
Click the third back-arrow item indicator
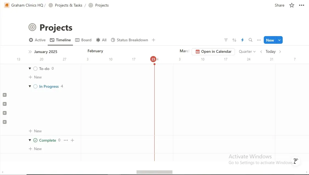pos(5,113)
